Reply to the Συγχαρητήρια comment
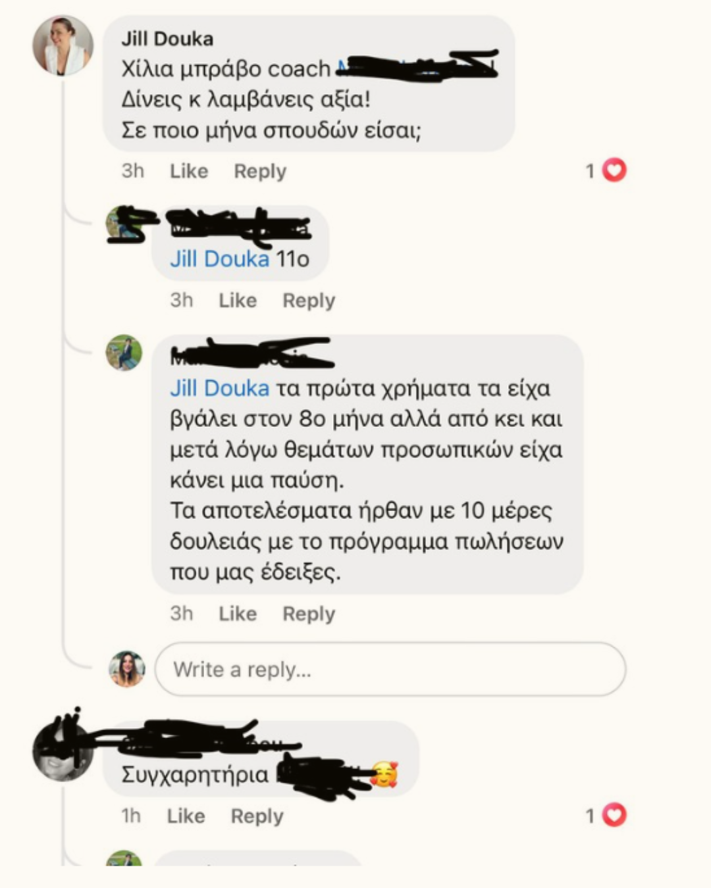The width and height of the screenshot is (711, 888). point(257,816)
